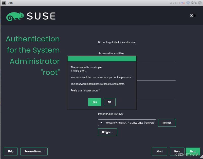Screen dimensions: 203x159
Task: Open the CDRW drive selection dropdown
Action: [127, 123]
